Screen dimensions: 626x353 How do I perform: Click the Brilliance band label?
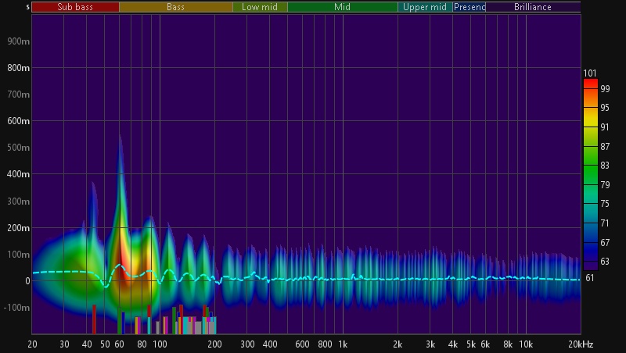click(532, 7)
